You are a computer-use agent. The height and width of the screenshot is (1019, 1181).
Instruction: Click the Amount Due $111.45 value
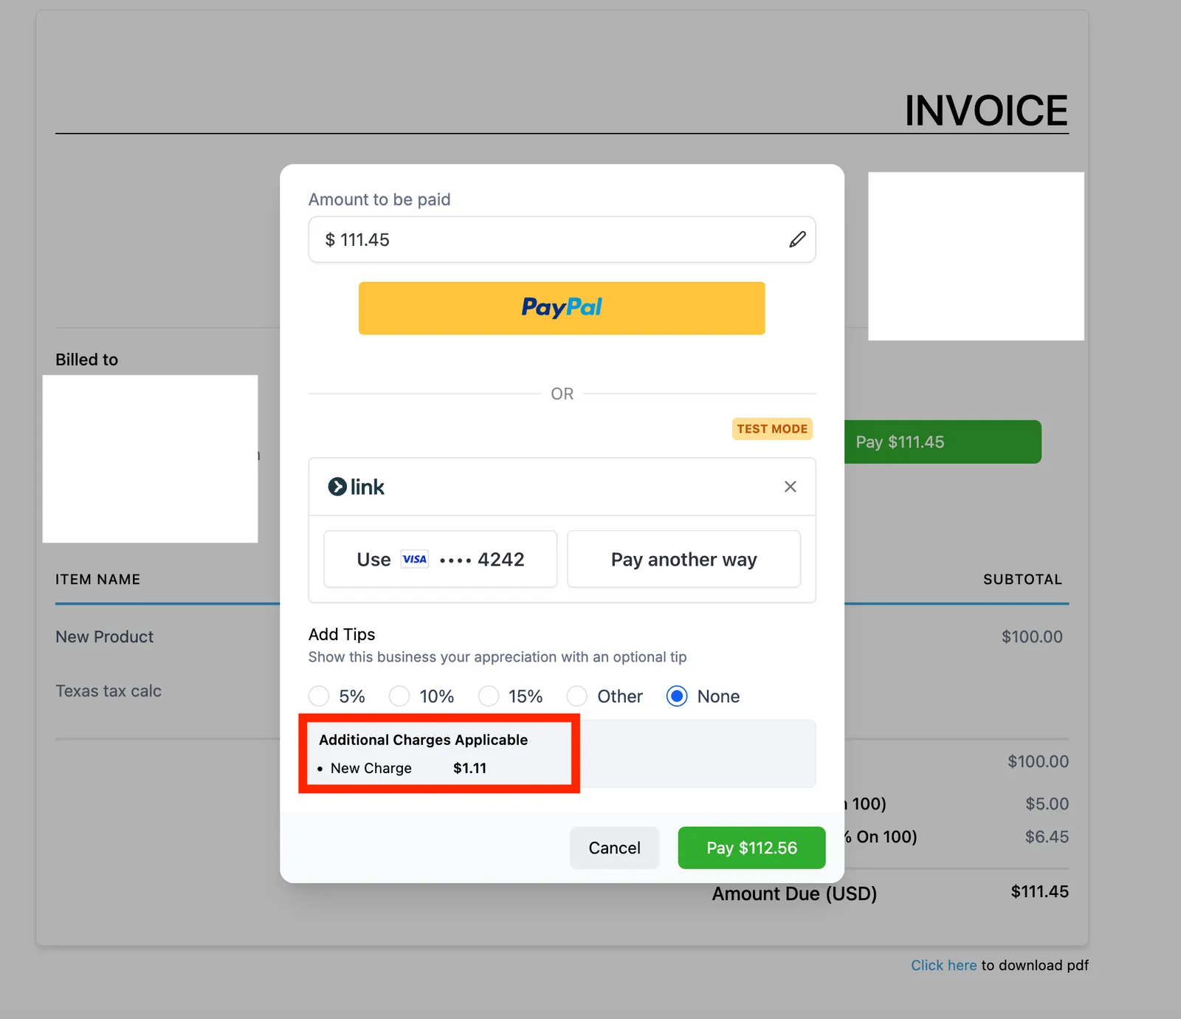[1039, 891]
